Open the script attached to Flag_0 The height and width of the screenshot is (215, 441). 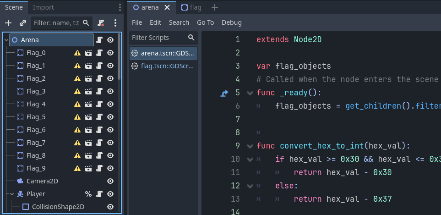point(99,53)
